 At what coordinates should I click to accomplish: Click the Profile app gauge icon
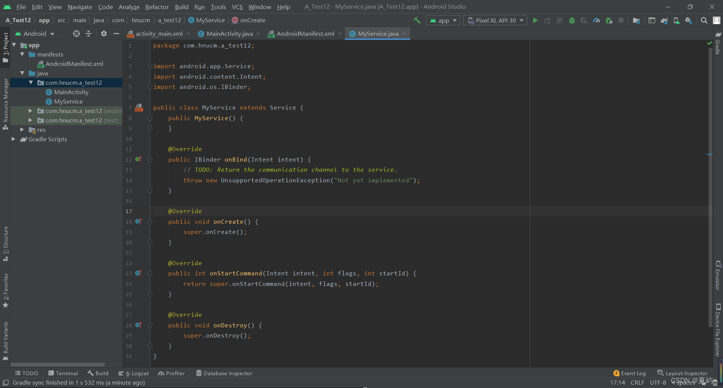click(x=596, y=20)
